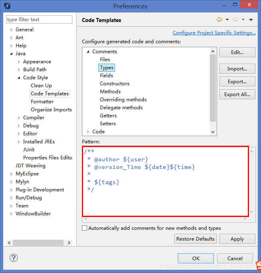Expand the Appearance node under Java
The width and height of the screenshot is (261, 273).
point(19,62)
